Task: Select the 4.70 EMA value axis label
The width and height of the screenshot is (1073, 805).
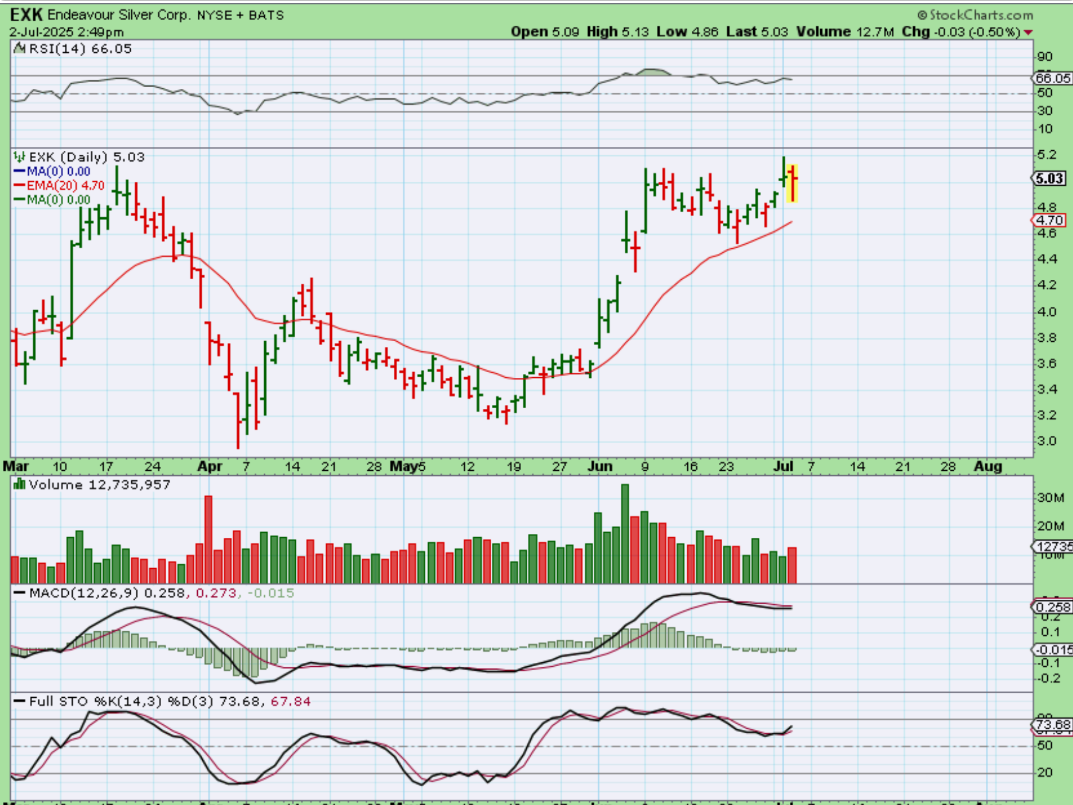Action: pos(1049,220)
